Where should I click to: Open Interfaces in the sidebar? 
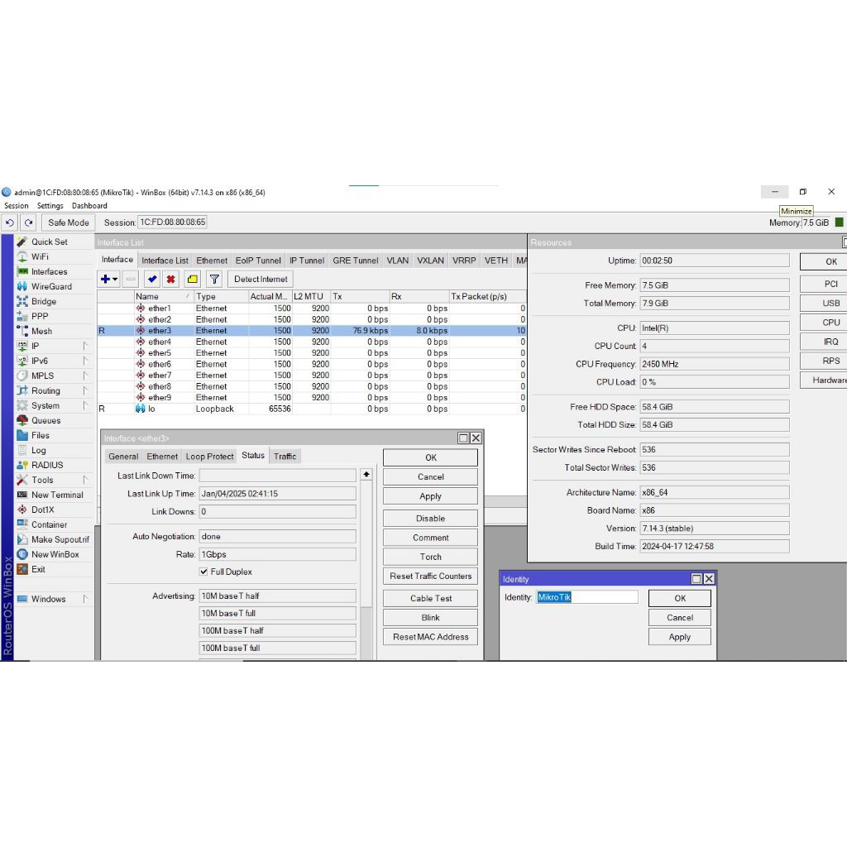[49, 271]
